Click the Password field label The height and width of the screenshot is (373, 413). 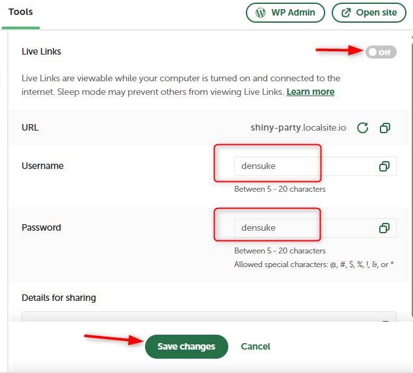tap(42, 227)
